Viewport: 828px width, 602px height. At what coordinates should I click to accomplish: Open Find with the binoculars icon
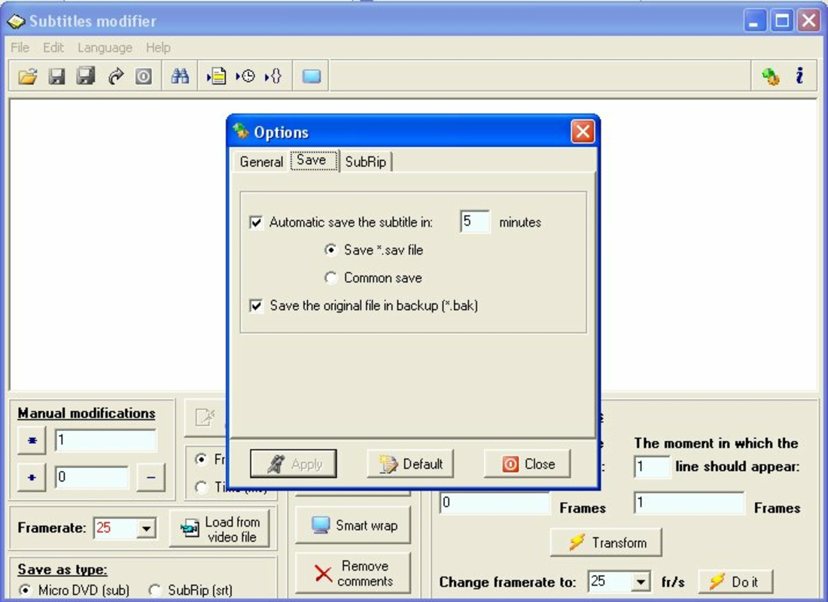coord(180,77)
